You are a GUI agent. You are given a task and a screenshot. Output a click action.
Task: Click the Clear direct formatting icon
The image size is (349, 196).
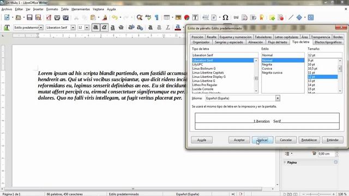(x=167, y=28)
